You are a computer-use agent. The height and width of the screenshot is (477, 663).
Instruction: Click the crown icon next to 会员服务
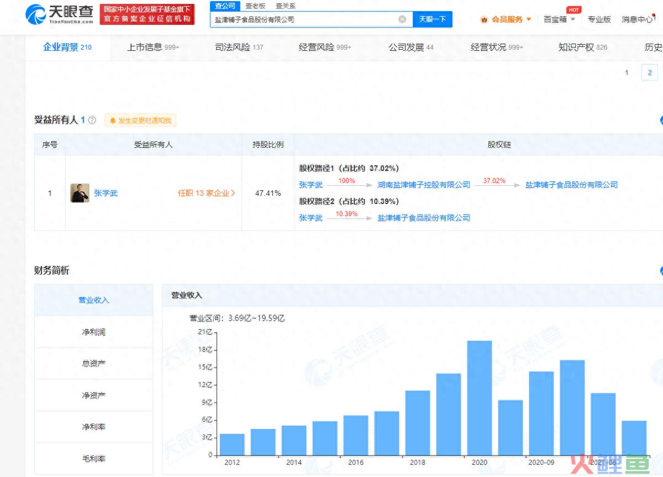[x=485, y=19]
